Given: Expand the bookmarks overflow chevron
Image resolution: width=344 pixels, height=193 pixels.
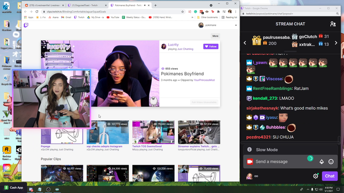Looking at the screenshot, I should [192, 17].
